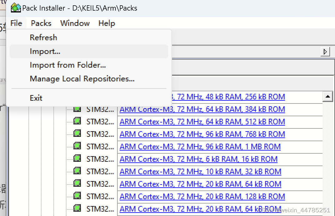The image size is (335, 216).
Task: Select STM32... device in the 512 kB ROM row
Action: (x=100, y=122)
